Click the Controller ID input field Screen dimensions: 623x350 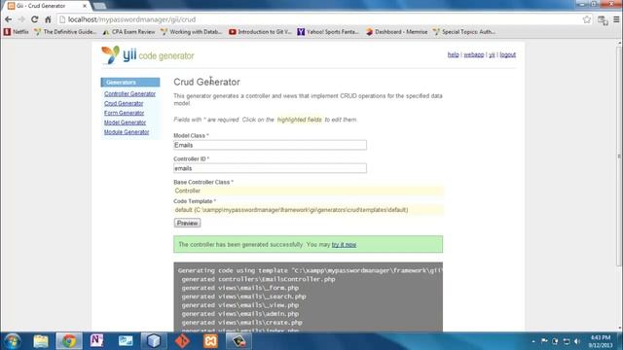point(270,168)
